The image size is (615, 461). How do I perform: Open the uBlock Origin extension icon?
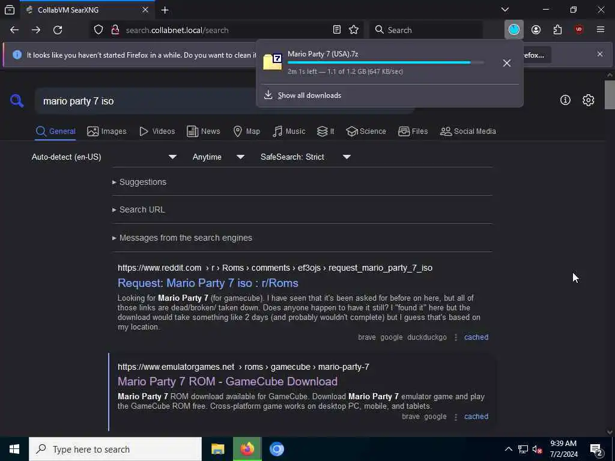click(x=579, y=30)
